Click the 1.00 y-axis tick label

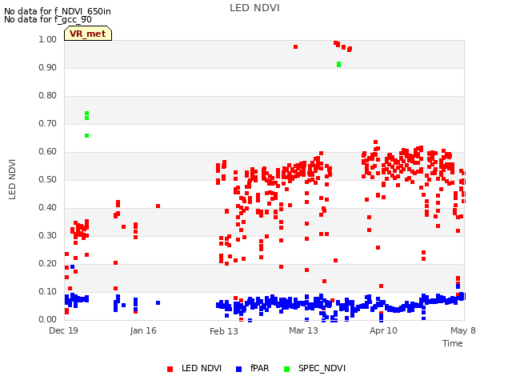pos(47,39)
